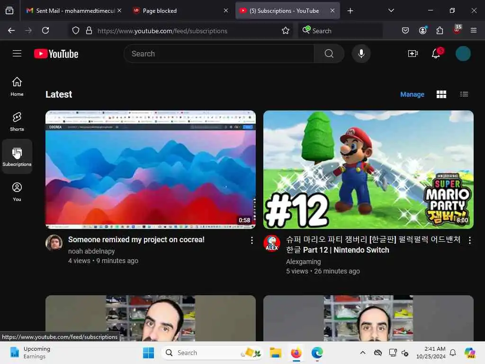Click noah abdelnapy channel avatar
Screen dimensions: 485x364
point(54,242)
